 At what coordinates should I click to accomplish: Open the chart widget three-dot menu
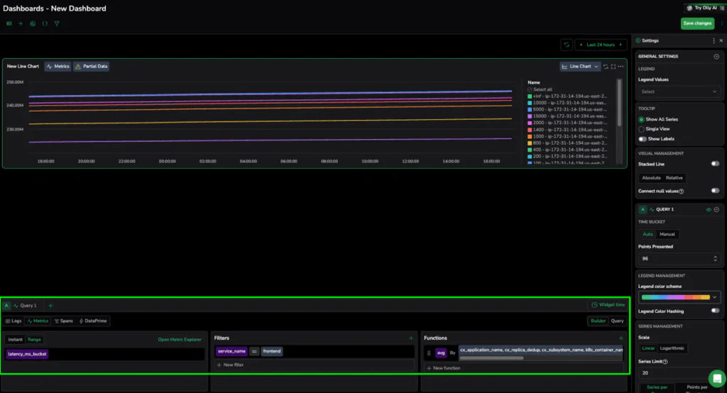coord(621,67)
